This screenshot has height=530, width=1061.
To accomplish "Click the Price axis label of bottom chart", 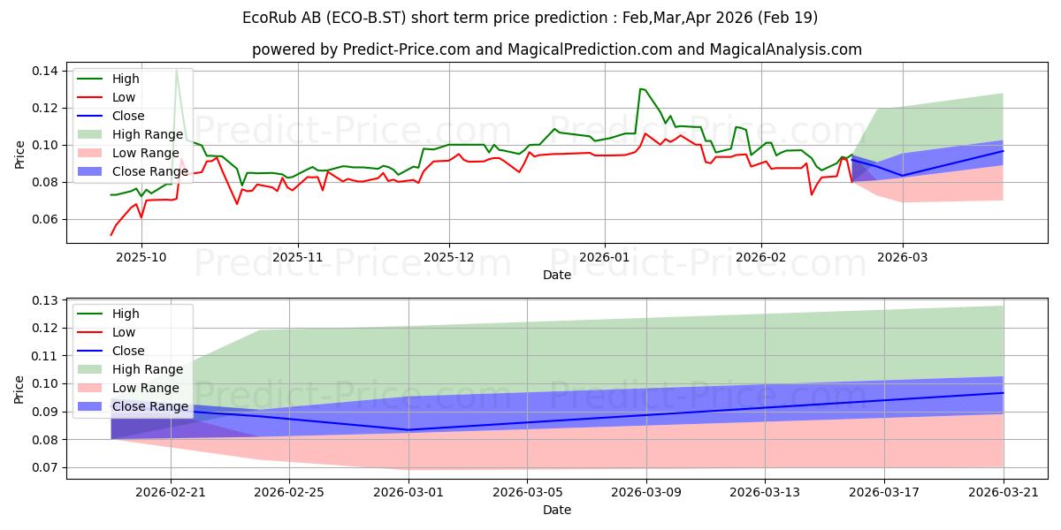I will click(x=20, y=390).
